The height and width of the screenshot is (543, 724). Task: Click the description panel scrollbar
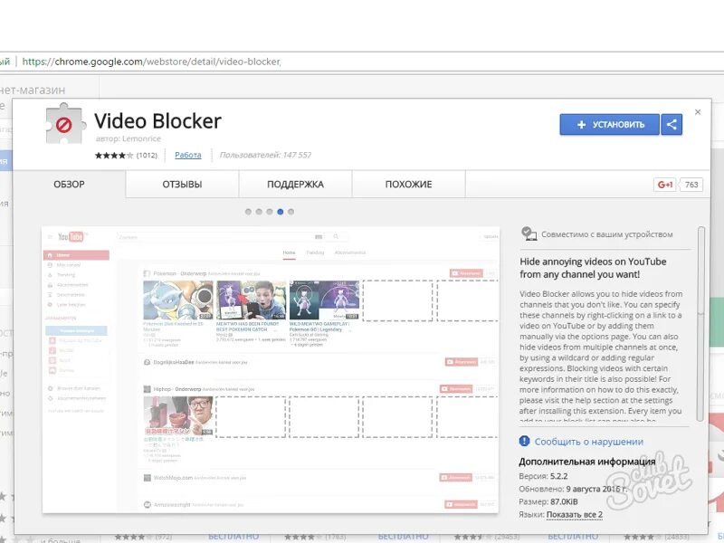point(700,323)
